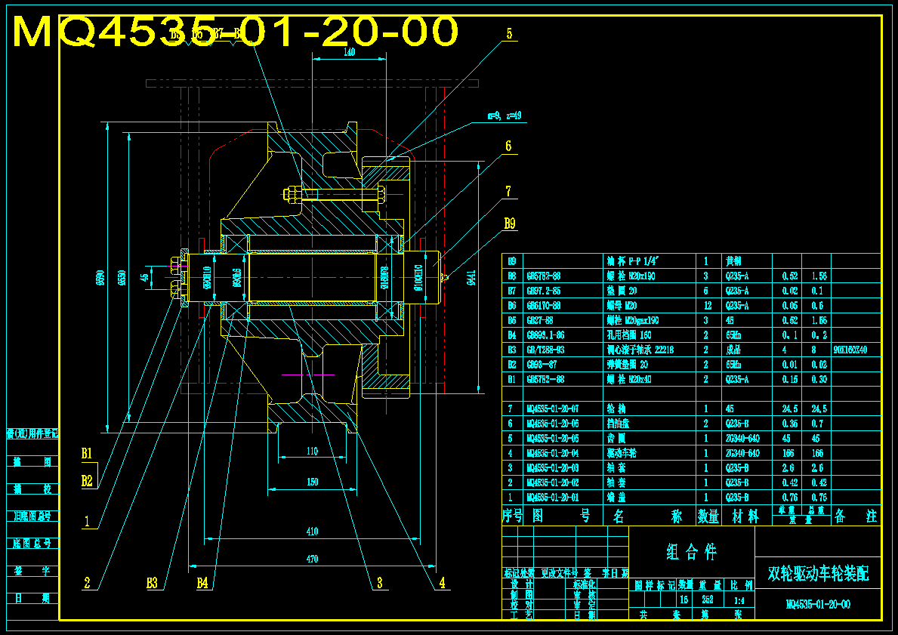Viewport: 898px width, 635px height.
Task: Click the yellow callout label B4
Action: click(202, 583)
